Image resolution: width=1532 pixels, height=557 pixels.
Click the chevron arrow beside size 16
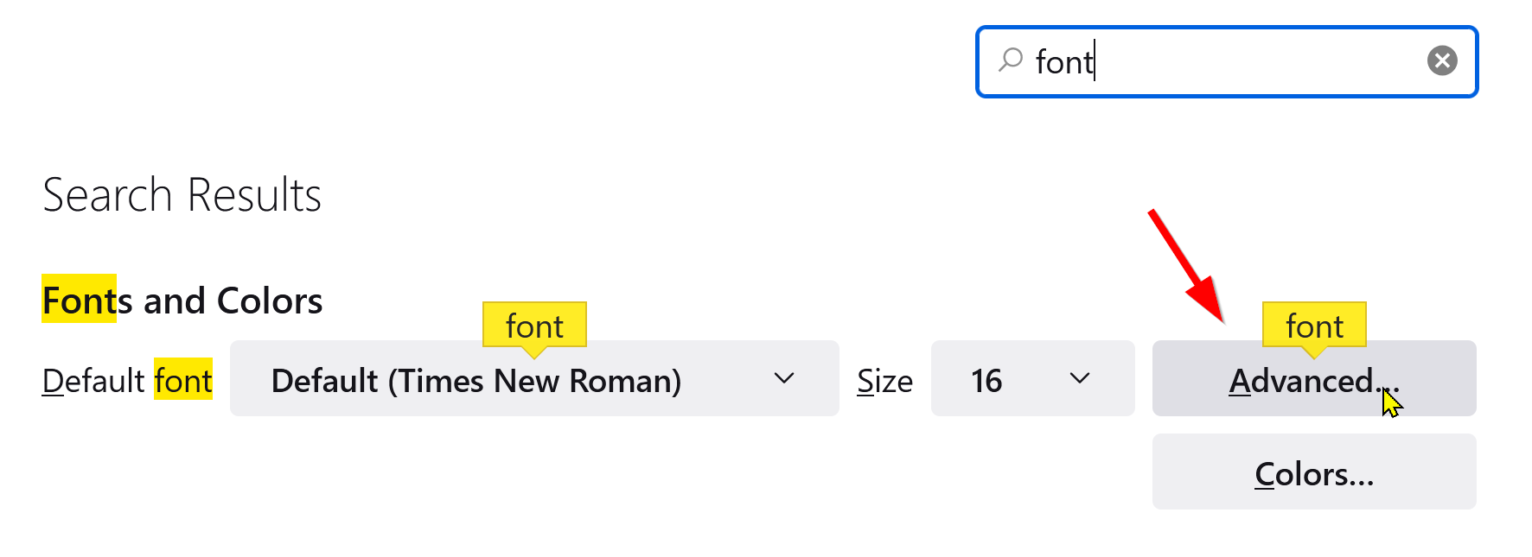click(1079, 378)
